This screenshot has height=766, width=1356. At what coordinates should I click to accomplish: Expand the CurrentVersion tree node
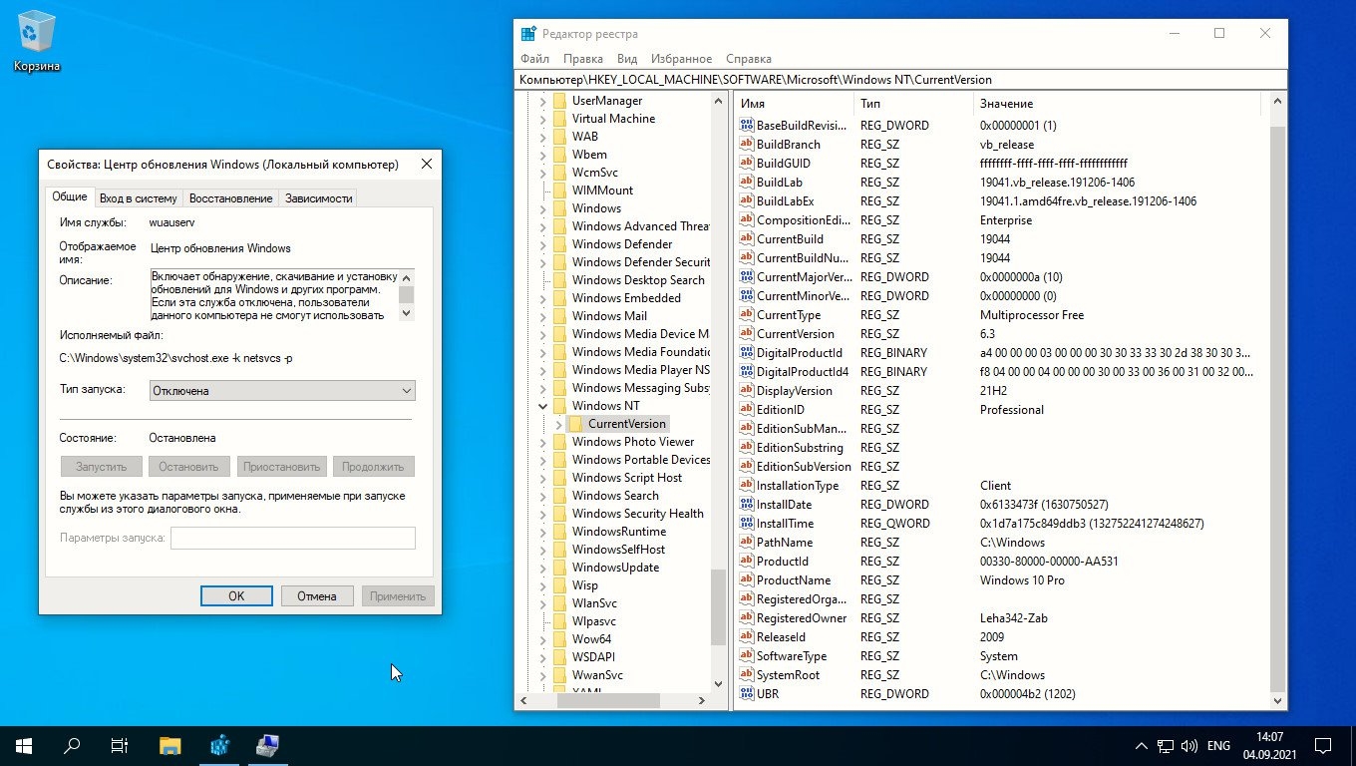558,424
